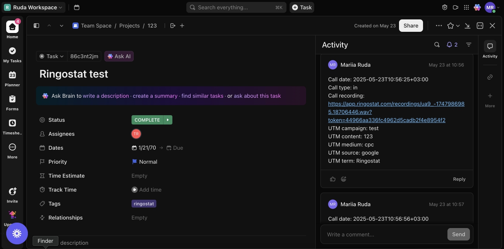504x249 pixels.
Task: Open the Task type dropdown
Action: pyautogui.click(x=52, y=56)
